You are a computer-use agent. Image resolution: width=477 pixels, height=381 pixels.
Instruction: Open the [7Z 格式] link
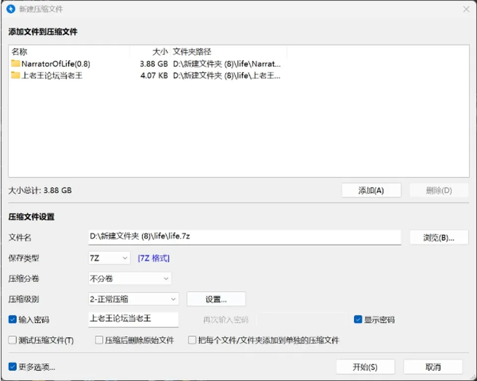pyautogui.click(x=154, y=258)
